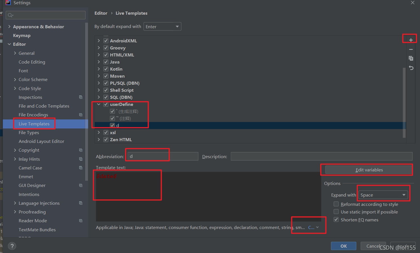Click the restore deleted defaults icon
The height and width of the screenshot is (253, 420).
[x=411, y=68]
